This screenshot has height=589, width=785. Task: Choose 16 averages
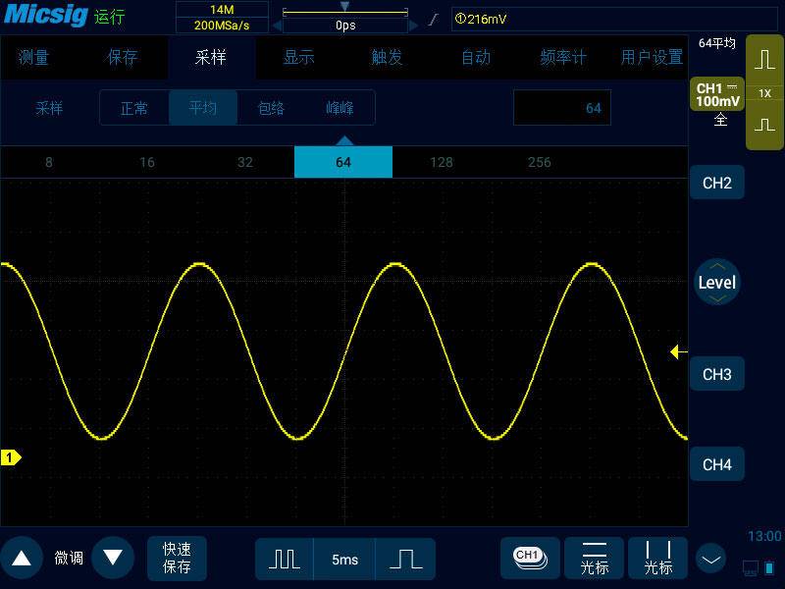pos(146,162)
